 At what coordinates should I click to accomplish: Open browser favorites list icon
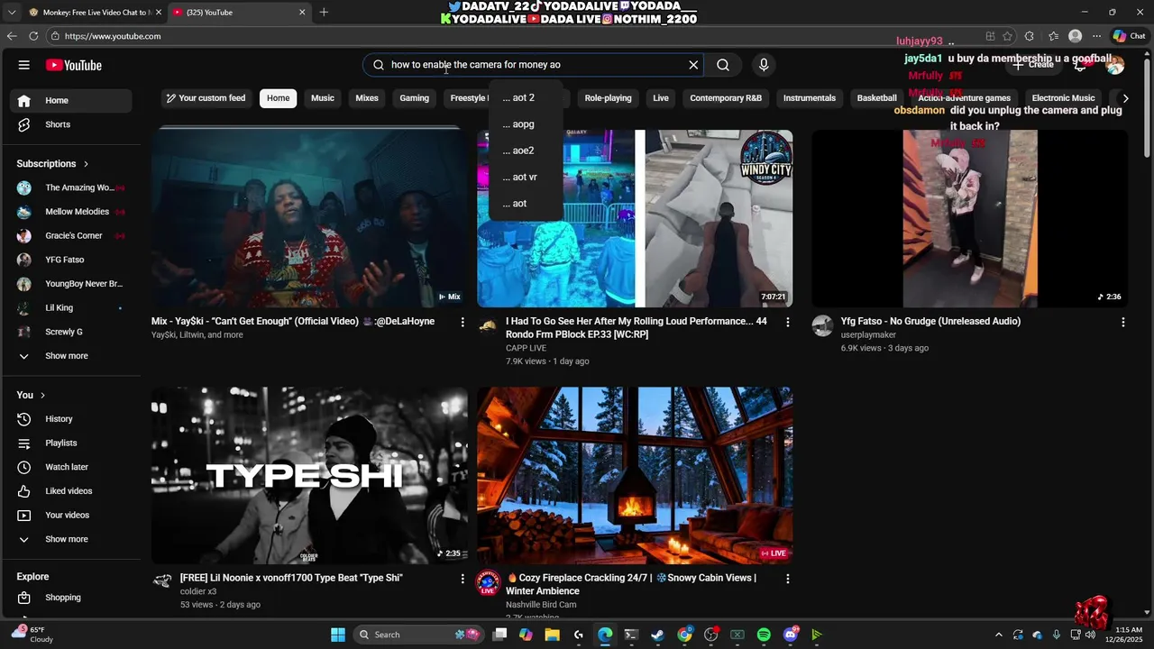tap(1053, 36)
